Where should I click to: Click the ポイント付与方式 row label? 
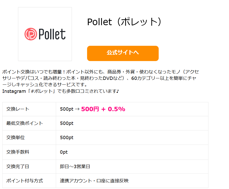pos(25,181)
